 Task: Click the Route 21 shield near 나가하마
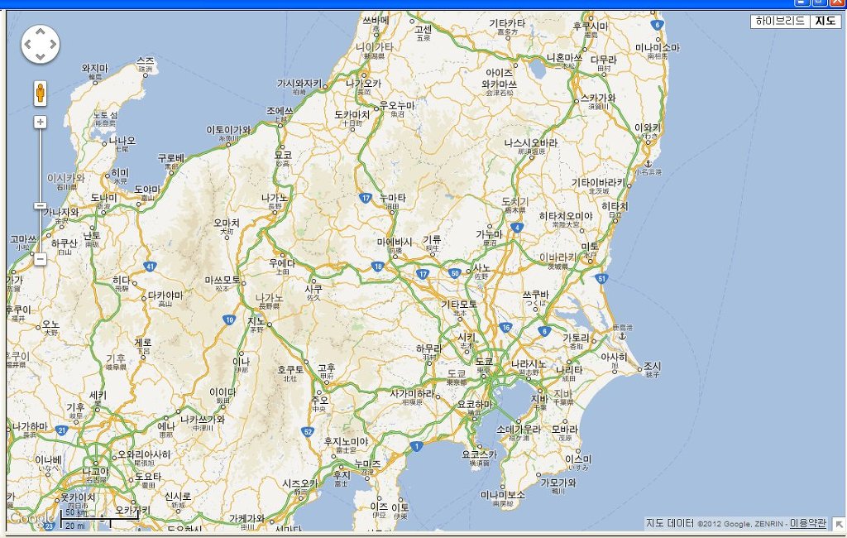click(x=61, y=431)
